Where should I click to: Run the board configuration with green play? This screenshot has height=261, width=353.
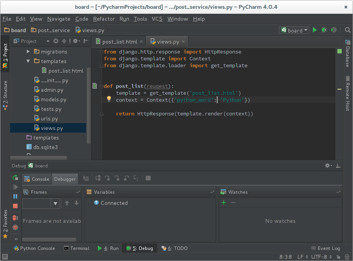pos(315,30)
